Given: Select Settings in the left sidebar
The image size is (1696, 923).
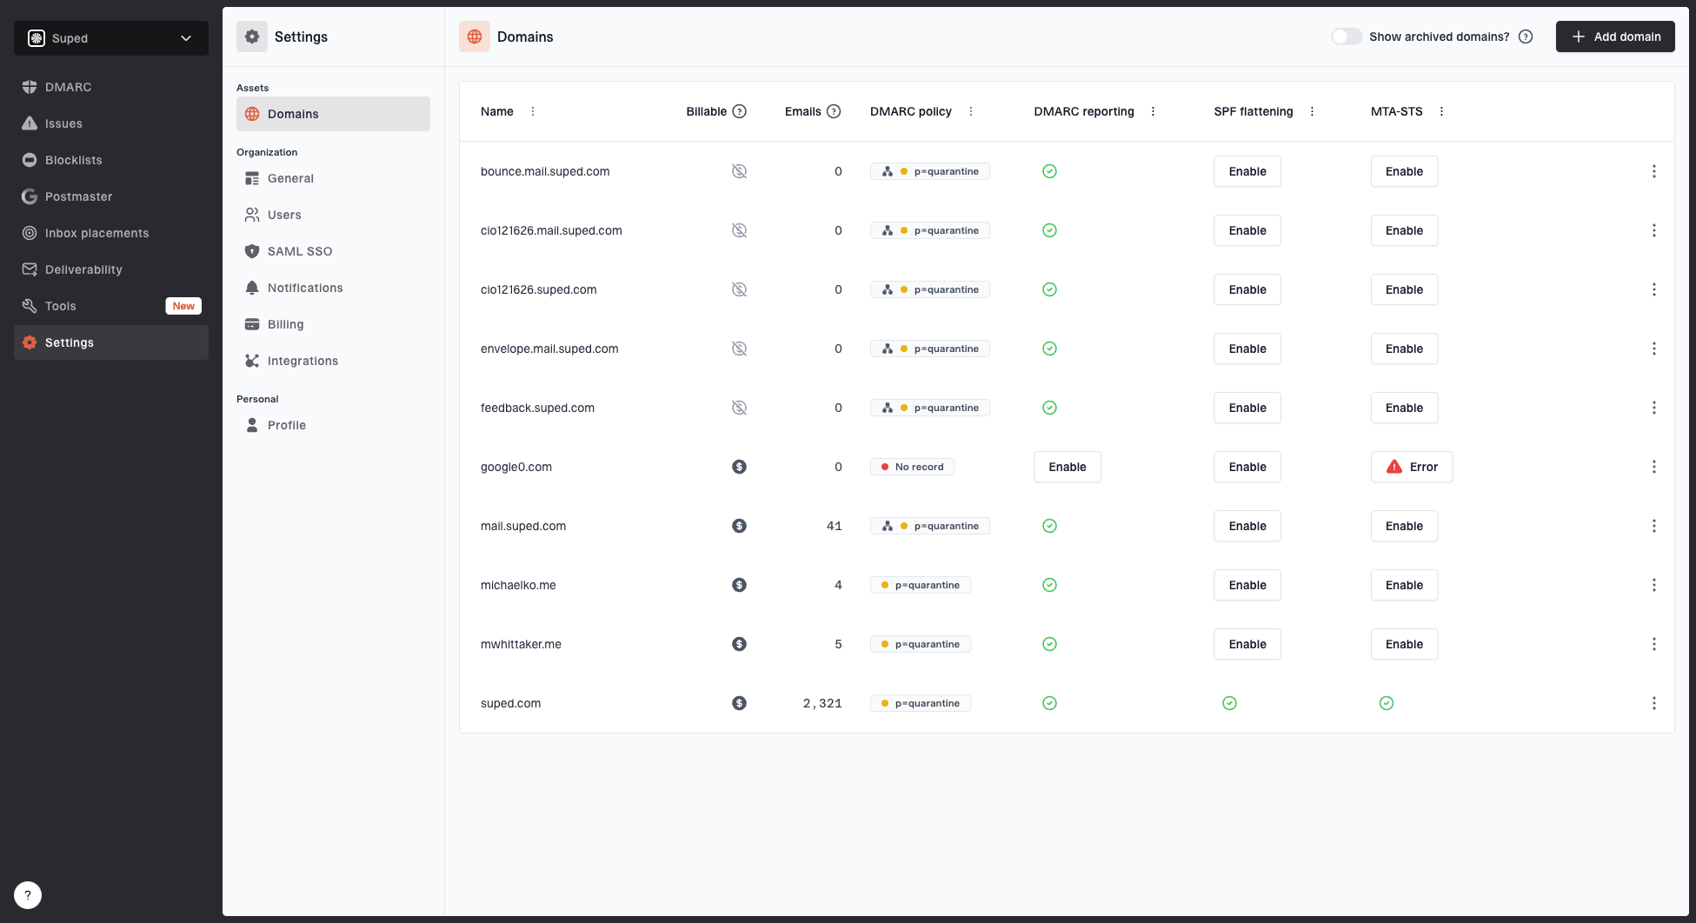Looking at the screenshot, I should [x=111, y=342].
